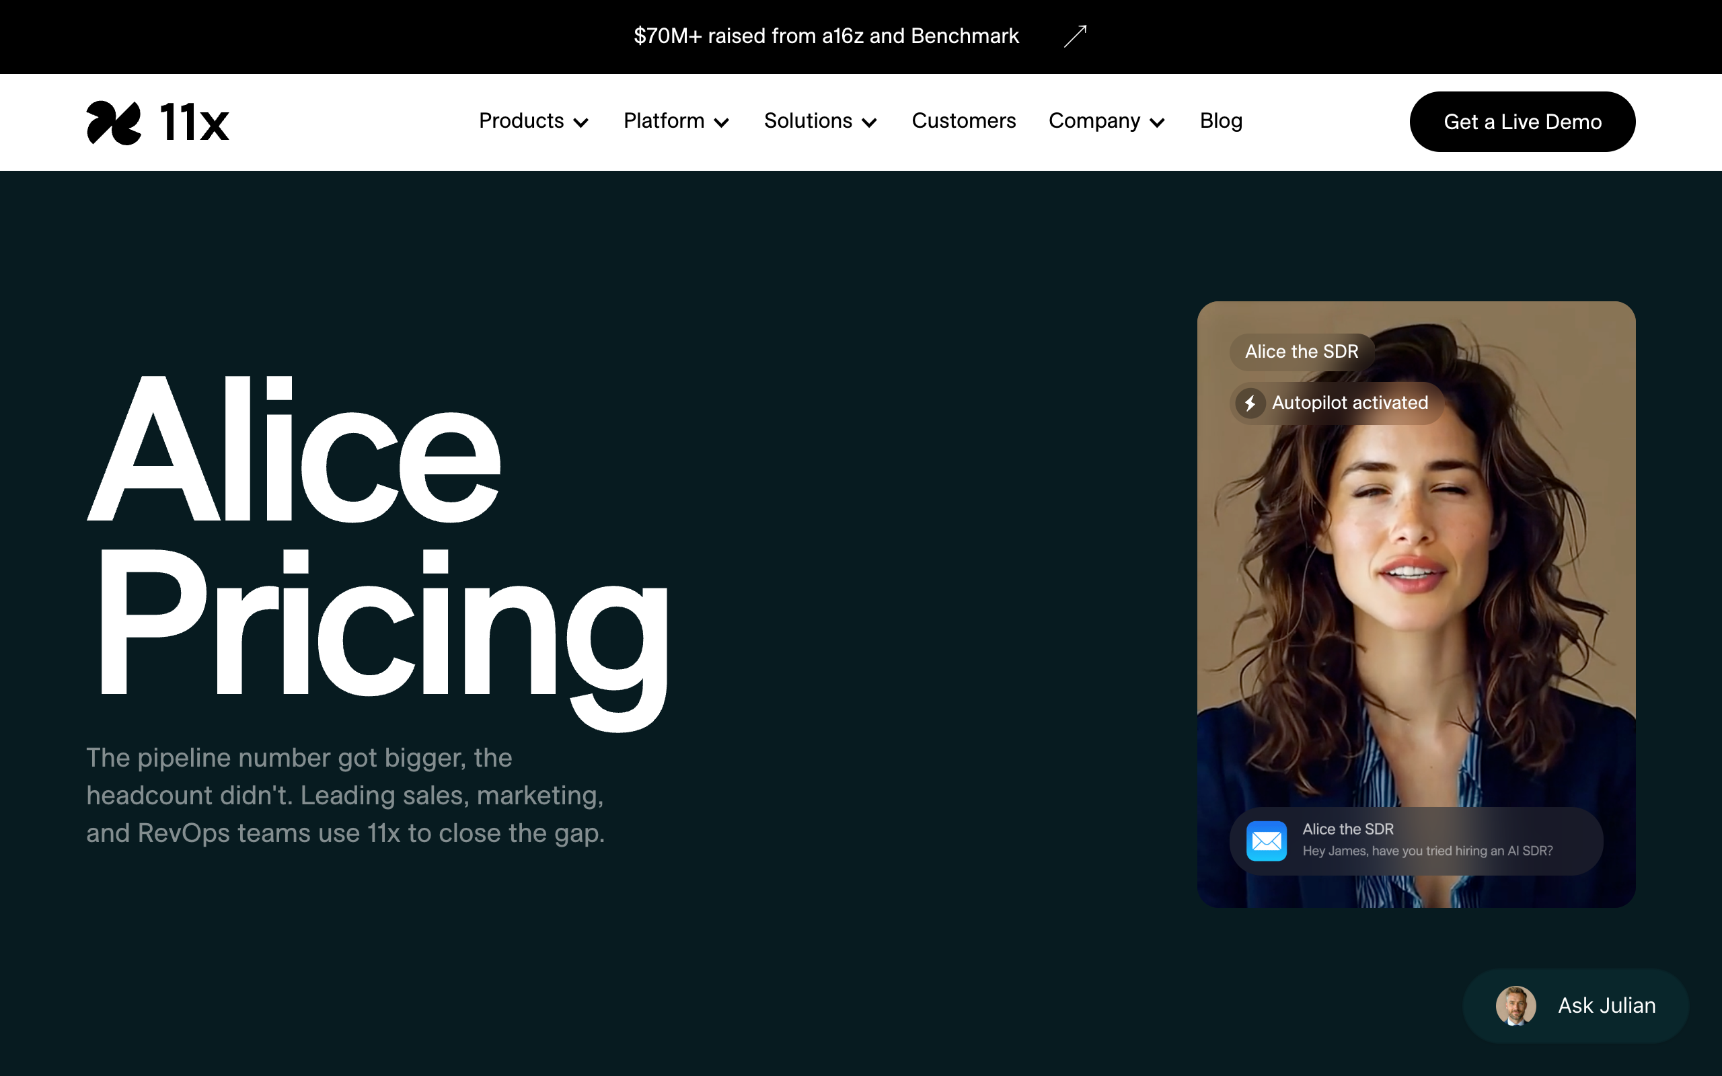This screenshot has height=1076, width=1722.
Task: Open the Products menu label
Action: (x=521, y=121)
